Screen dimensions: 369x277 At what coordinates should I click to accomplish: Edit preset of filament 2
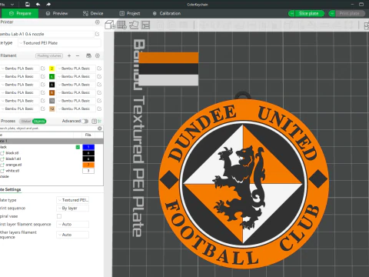pyautogui.click(x=99, y=68)
